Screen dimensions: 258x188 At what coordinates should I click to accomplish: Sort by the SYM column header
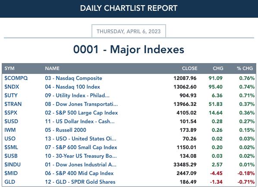click(x=9, y=68)
